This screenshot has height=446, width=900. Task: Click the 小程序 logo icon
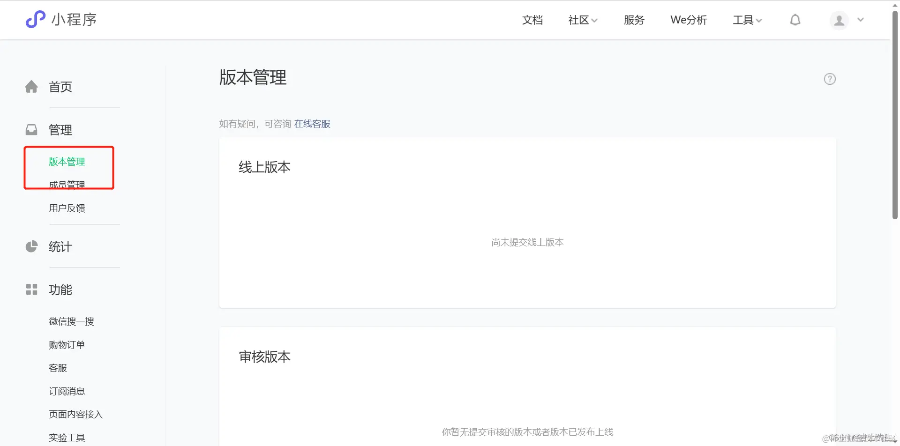(35, 19)
